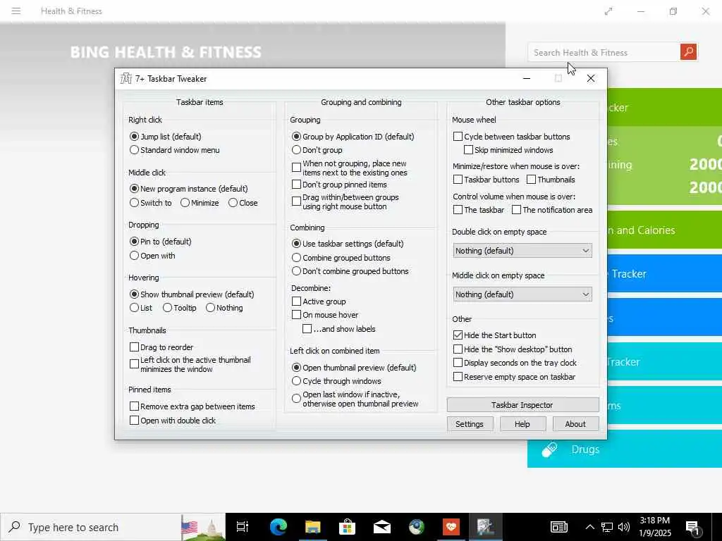Switch to Health & Fitness taskbar icon

(x=451, y=527)
